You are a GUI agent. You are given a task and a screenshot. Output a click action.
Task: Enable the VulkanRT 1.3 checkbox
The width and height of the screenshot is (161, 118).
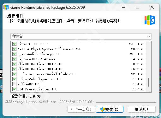click(14, 84)
